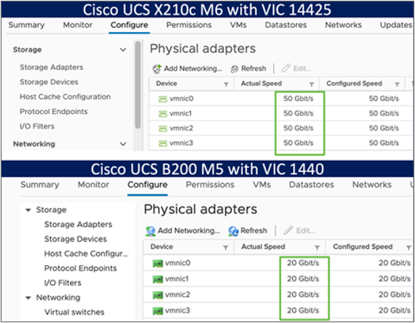Image resolution: width=415 pixels, height=323 pixels.
Task: Click the Add Networking globe icon in the bottom panel
Action: pos(150,231)
